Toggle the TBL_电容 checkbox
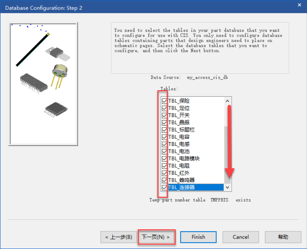Screen dimensions: 307x249 (165, 137)
